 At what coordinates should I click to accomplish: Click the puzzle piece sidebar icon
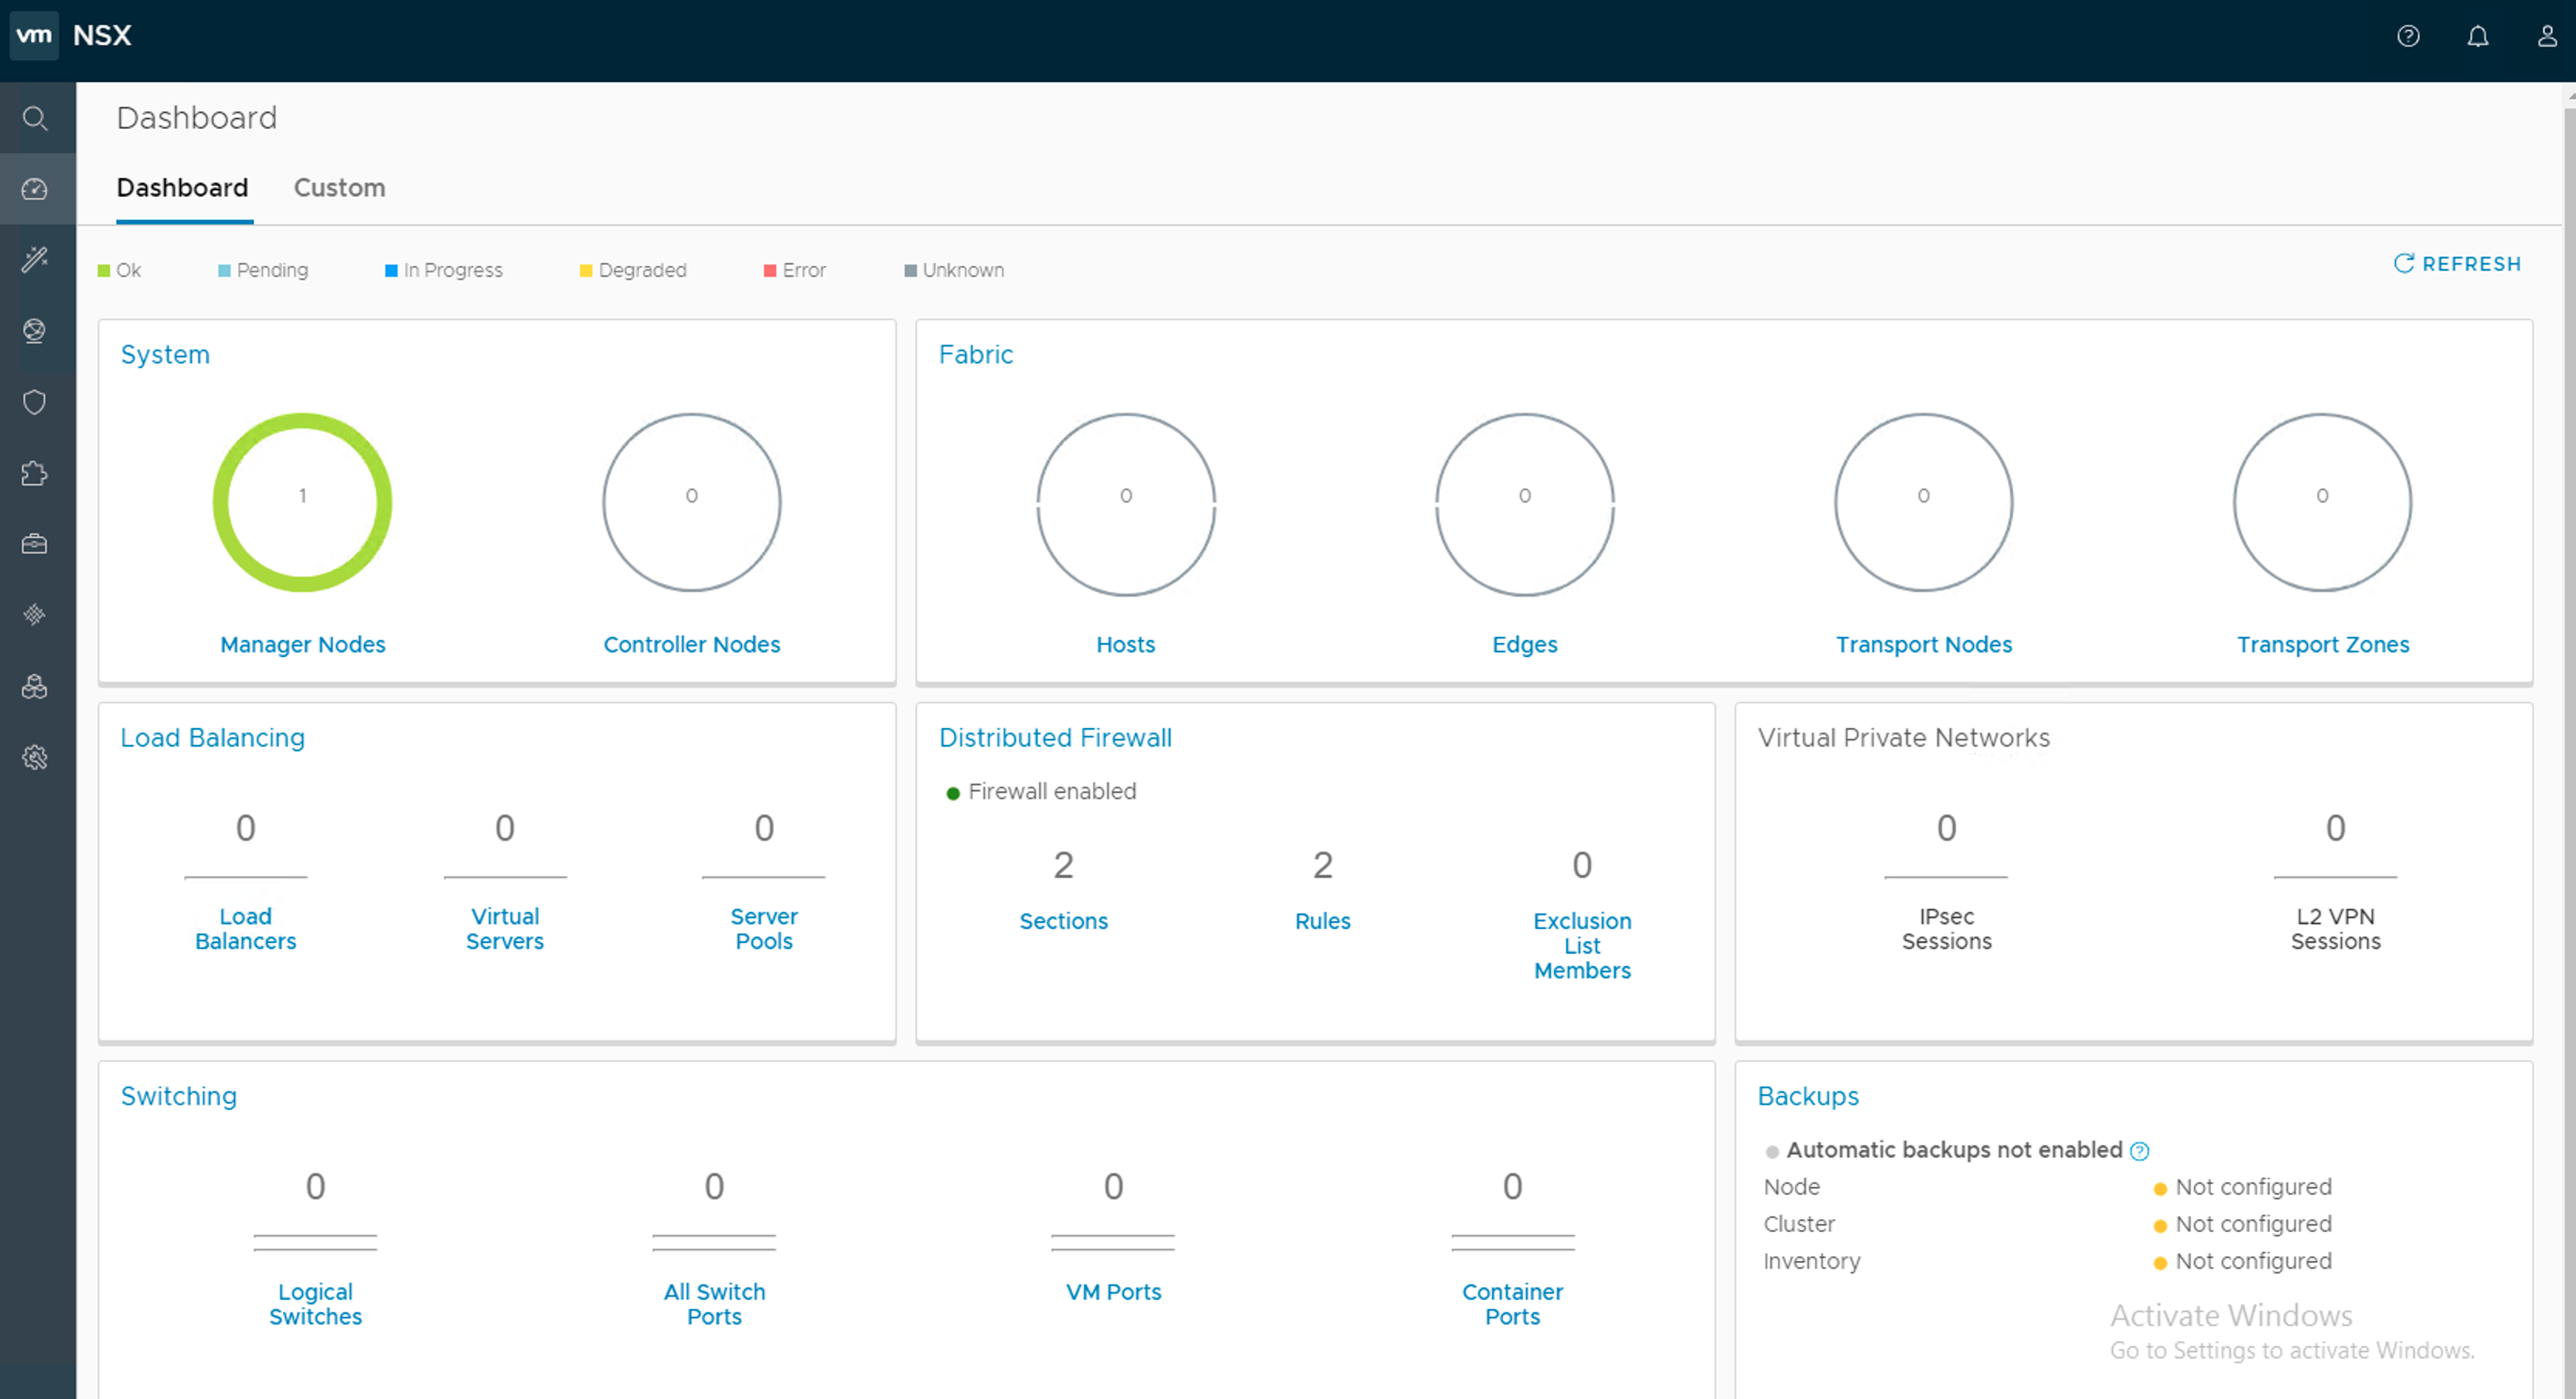[35, 473]
